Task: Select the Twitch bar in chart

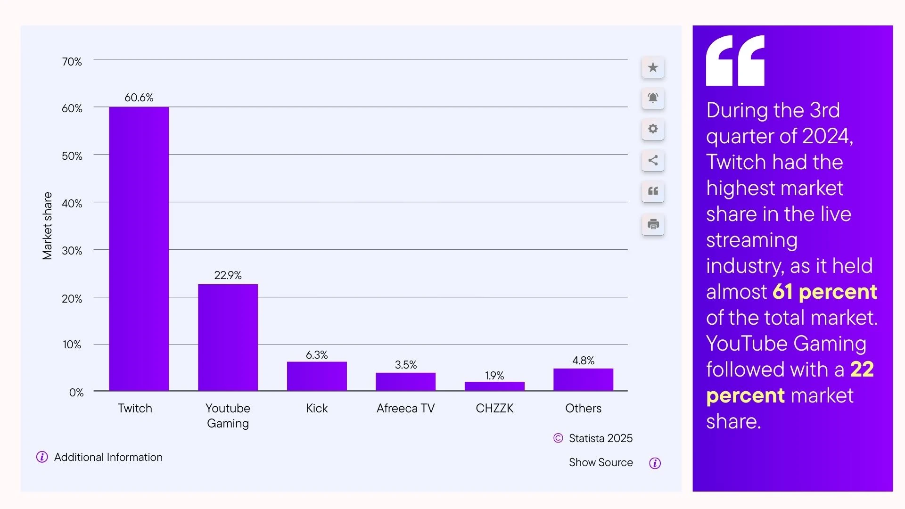Action: tap(139, 249)
